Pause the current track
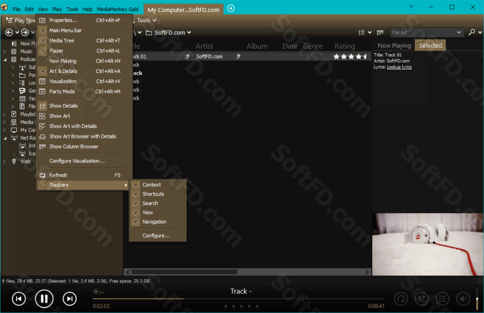 coord(44,299)
